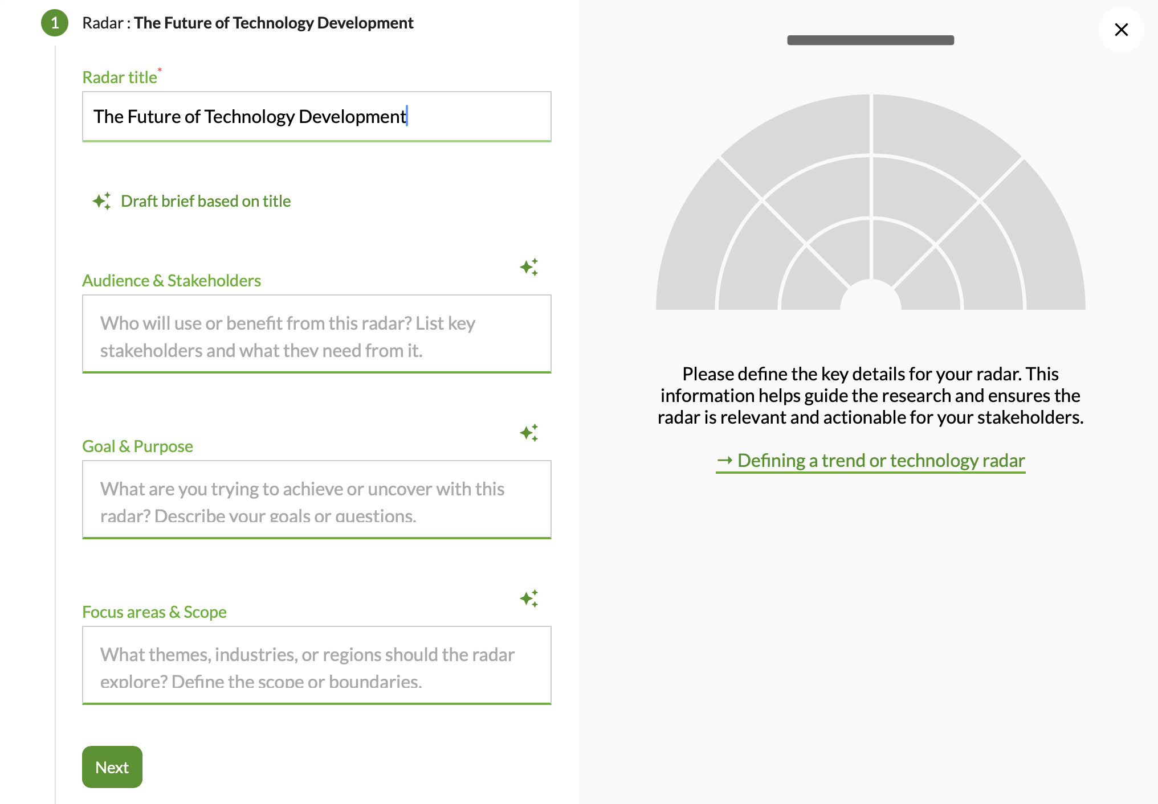Viewport: 1158px width, 804px height.
Task: Focus the Audience & Stakeholders text area
Action: (x=316, y=334)
